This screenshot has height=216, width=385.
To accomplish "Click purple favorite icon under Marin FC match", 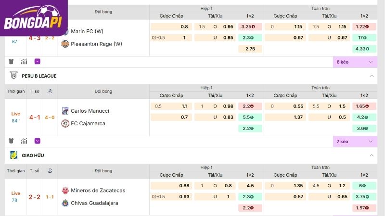I will coord(38,61).
